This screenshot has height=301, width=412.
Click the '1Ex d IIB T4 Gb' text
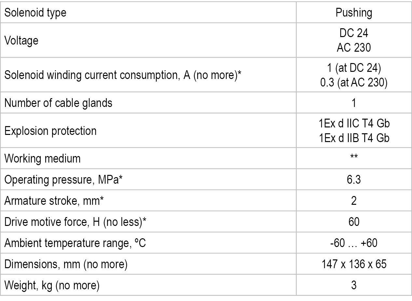click(354, 137)
